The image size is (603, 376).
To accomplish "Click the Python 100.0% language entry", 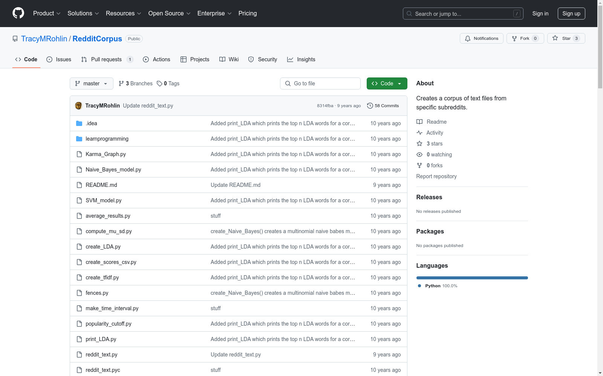I will [438, 286].
